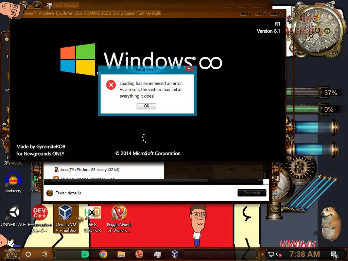Switch to Peggle taskbar icon

139,254
